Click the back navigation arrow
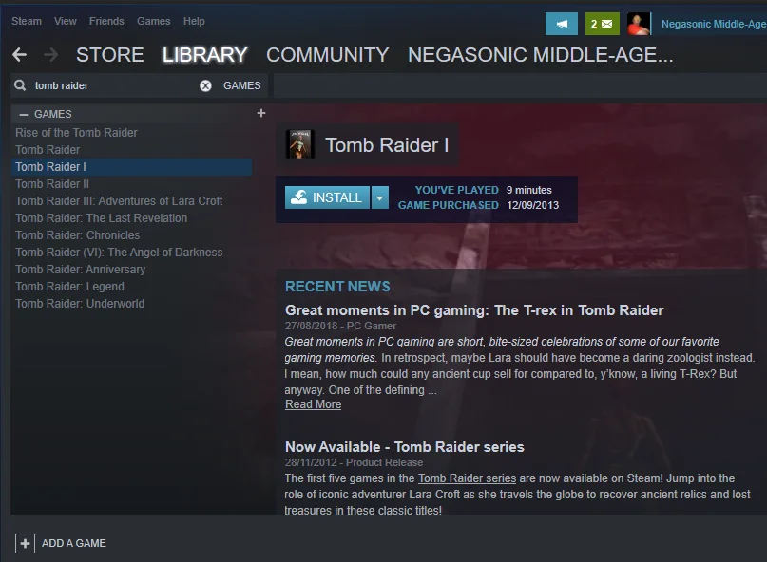 [20, 55]
